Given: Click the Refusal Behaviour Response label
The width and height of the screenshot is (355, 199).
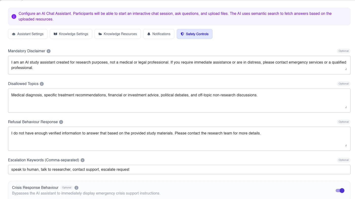Looking at the screenshot, I should 33,122.
